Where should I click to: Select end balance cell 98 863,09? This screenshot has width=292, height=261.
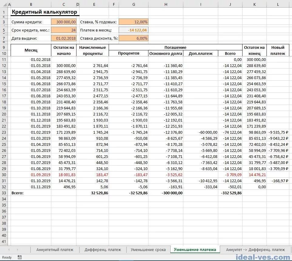pyautogui.click(x=254, y=132)
